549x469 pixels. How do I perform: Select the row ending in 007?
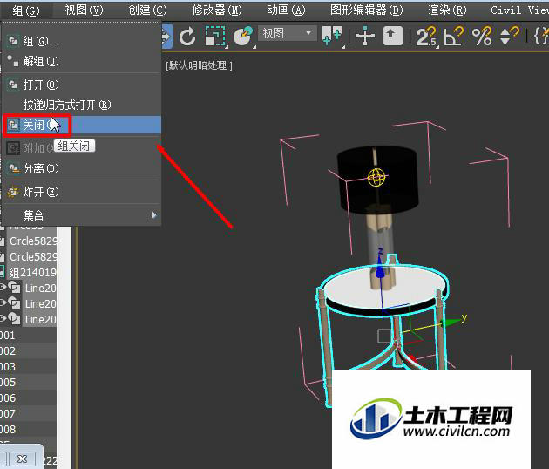point(28,414)
